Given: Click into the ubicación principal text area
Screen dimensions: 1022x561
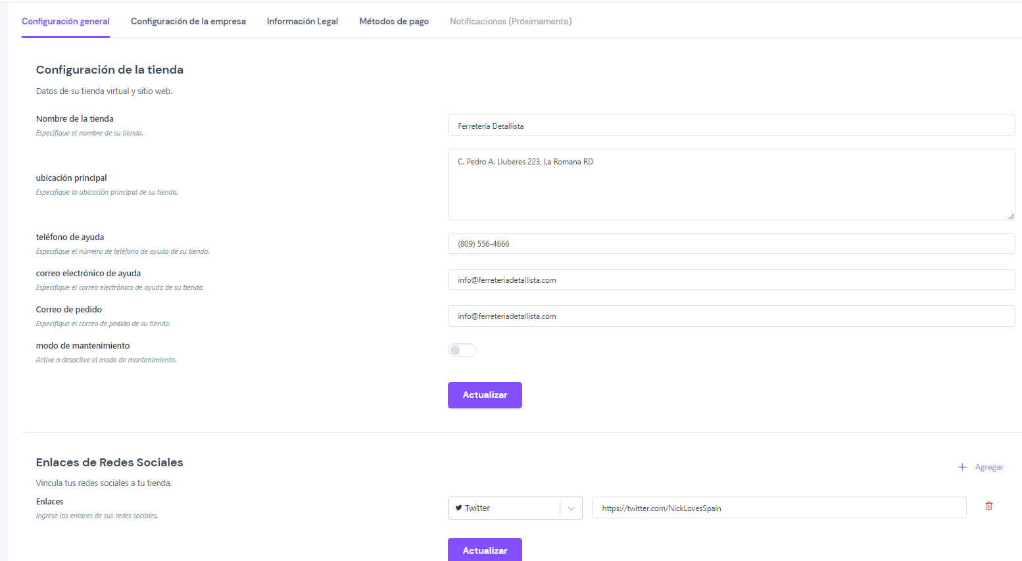Looking at the screenshot, I should tap(731, 184).
